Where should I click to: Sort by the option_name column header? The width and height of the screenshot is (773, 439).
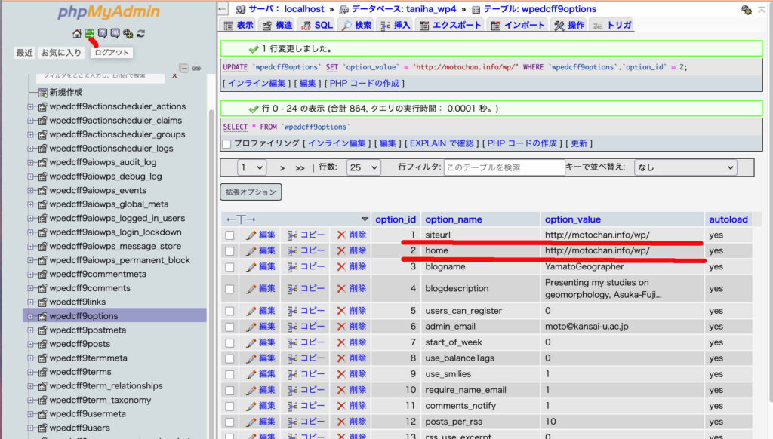(454, 219)
